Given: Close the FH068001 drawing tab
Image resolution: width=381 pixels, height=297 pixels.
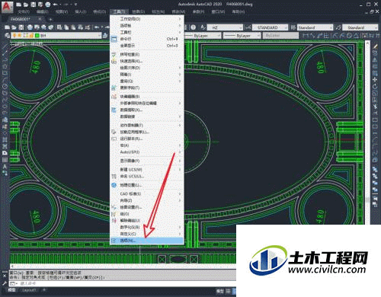Looking at the screenshot, I should [40, 19].
